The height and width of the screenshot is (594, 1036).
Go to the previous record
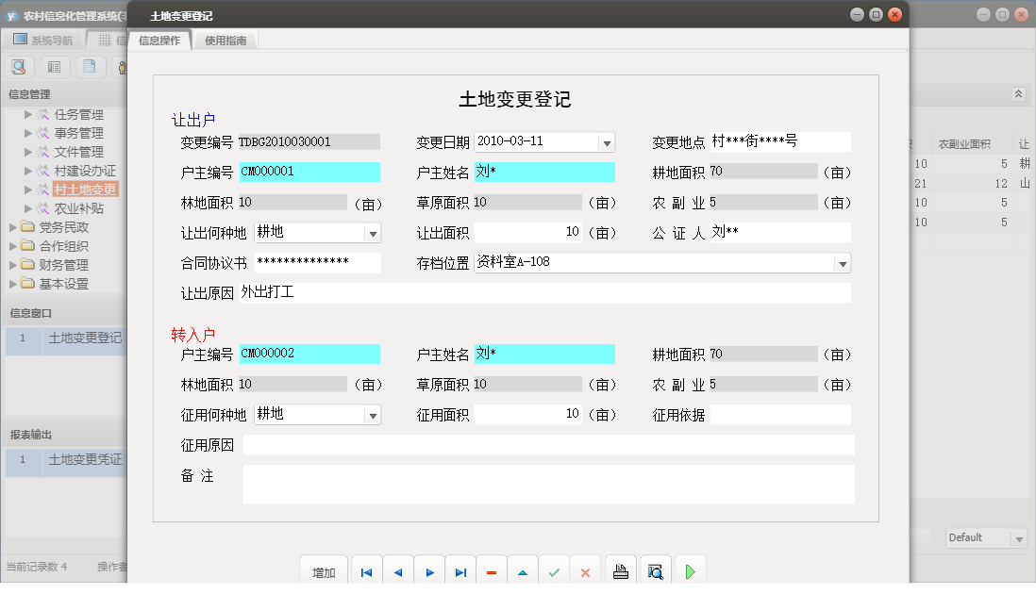tap(398, 572)
